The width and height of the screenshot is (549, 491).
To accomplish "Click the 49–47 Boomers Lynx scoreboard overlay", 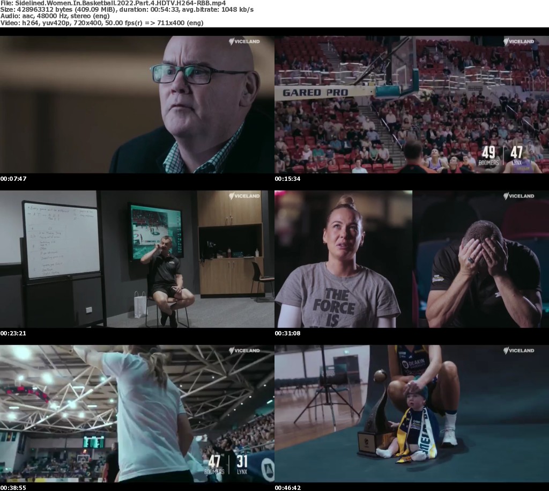I will tap(502, 156).
